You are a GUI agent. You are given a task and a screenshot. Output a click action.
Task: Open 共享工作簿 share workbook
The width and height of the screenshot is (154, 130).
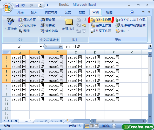[101, 31]
